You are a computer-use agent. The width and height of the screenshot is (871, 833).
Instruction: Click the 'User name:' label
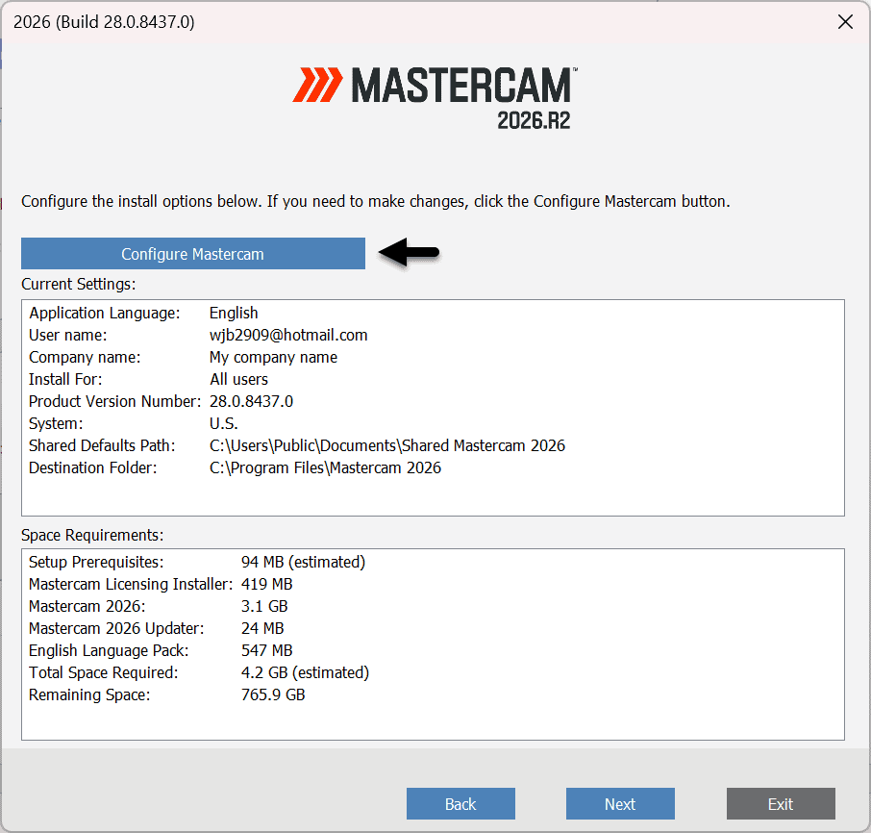pos(67,335)
